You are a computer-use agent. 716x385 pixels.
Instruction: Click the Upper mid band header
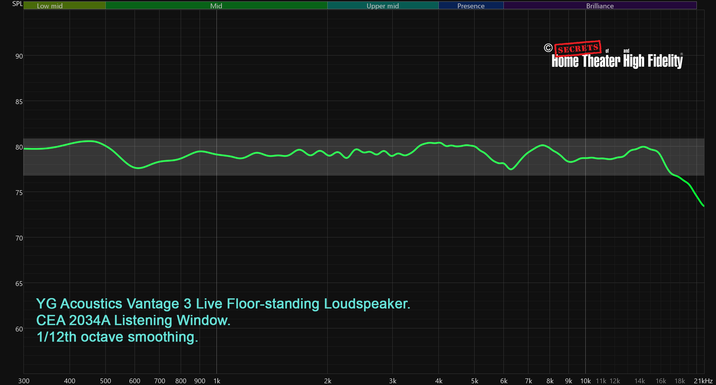[383, 5]
